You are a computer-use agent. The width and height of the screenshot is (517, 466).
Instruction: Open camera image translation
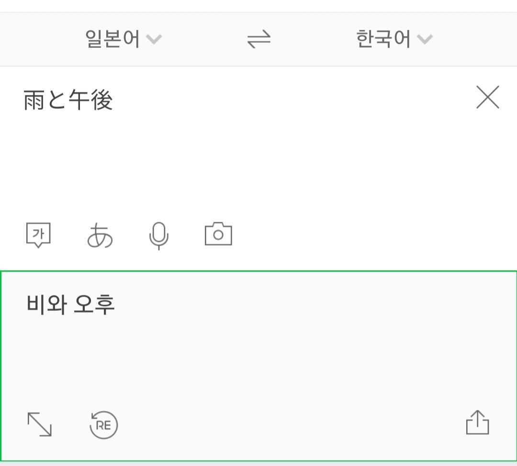[218, 234]
